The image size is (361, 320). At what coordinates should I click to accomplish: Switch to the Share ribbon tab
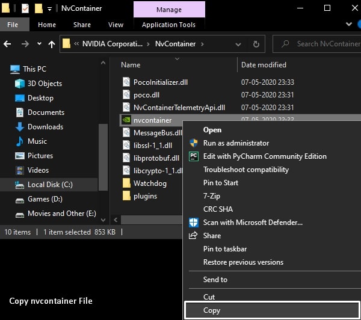pyautogui.click(x=82, y=25)
